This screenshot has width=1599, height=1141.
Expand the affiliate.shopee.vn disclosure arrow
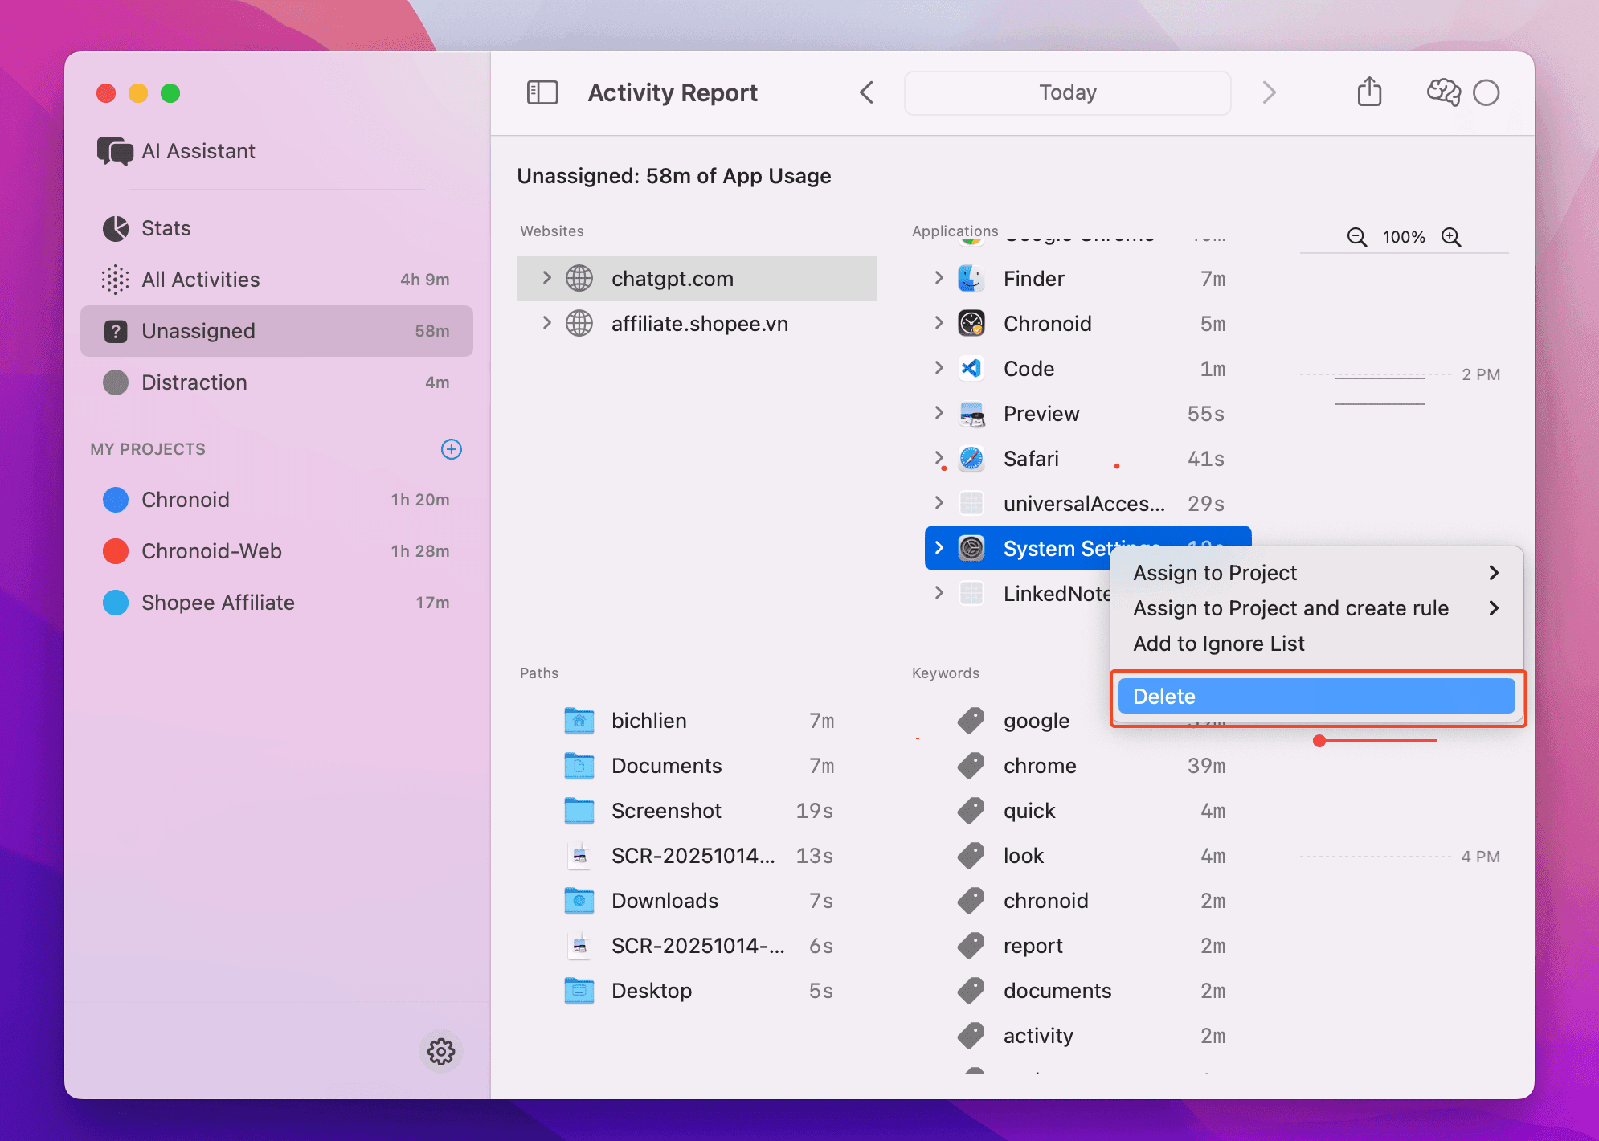coord(547,323)
